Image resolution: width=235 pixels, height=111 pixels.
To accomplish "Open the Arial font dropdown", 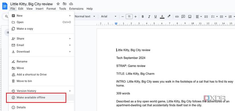I will [109, 16].
